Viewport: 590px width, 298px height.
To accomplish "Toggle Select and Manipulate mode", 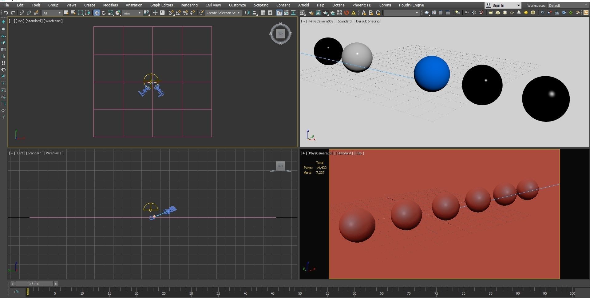I will click(155, 13).
